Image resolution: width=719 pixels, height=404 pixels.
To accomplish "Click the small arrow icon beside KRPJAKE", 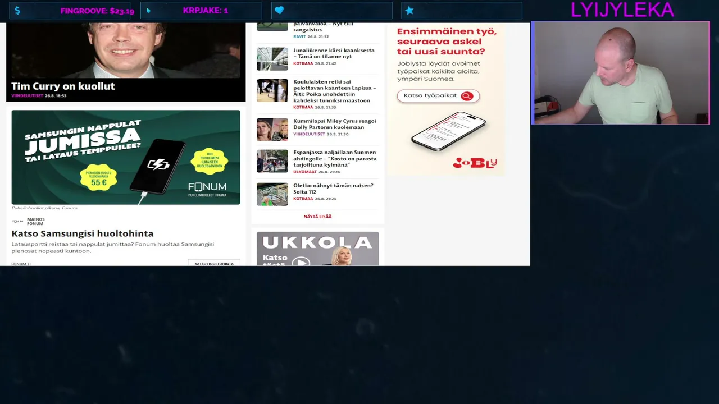I will (148, 10).
